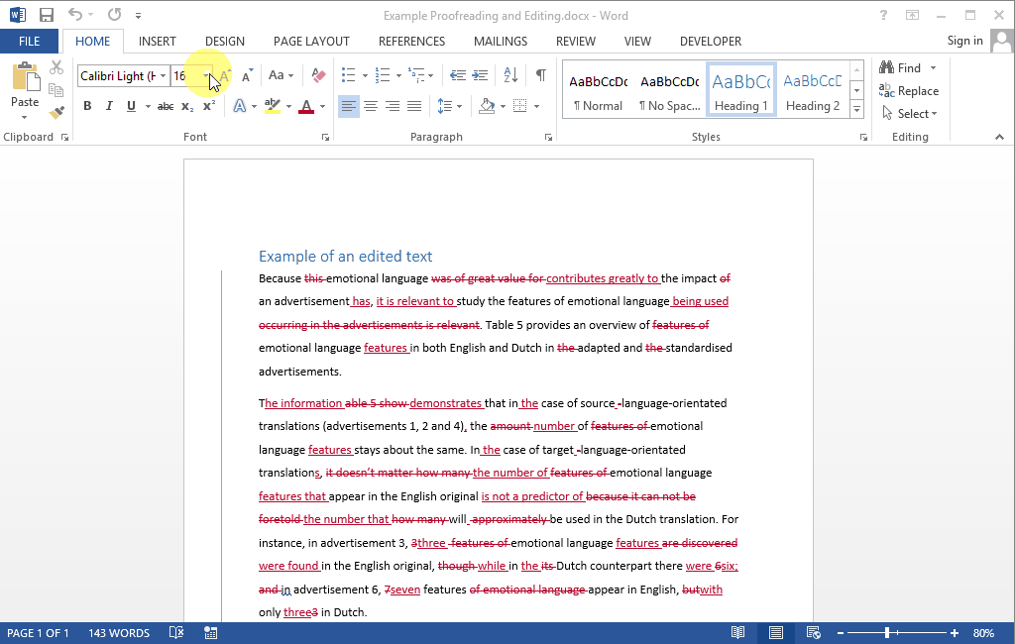Open the spelling and grammar check from status bar
Screen dimensions: 1015x644
[x=175, y=632]
